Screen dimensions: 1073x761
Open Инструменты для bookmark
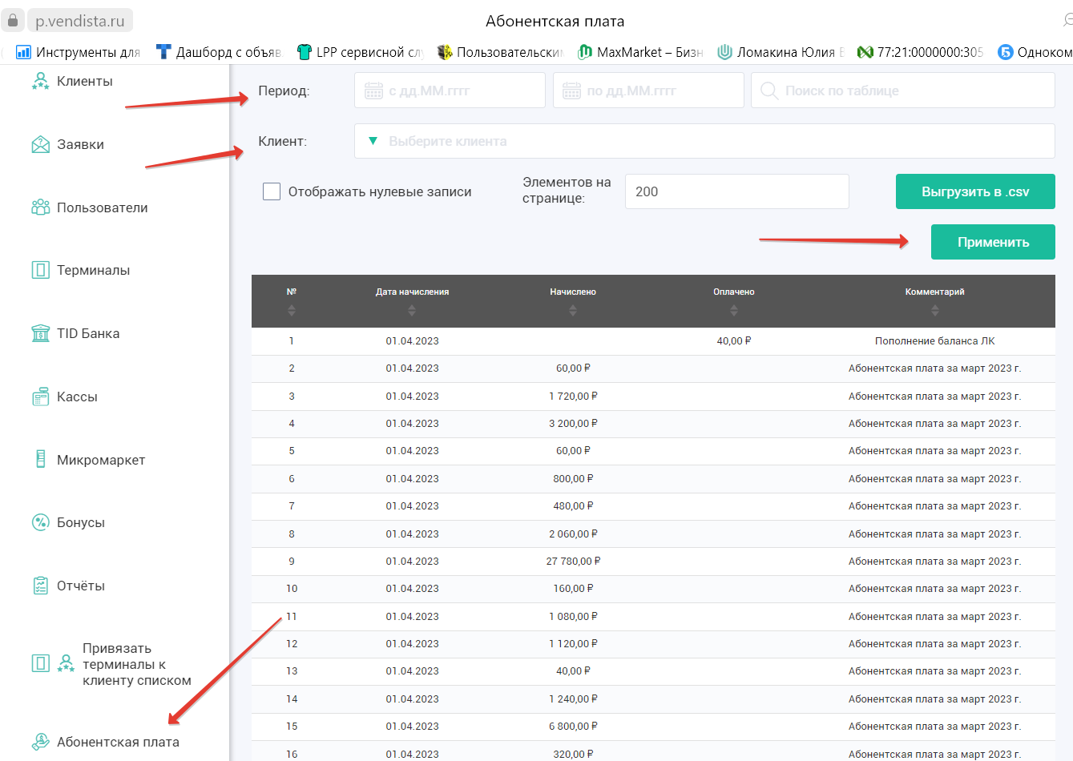coord(78,52)
